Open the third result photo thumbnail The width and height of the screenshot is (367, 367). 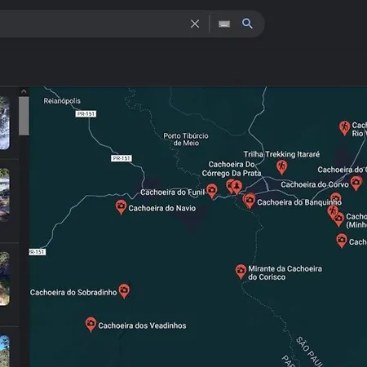(5, 278)
